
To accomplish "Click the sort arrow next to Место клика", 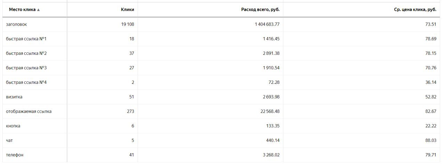I will pyautogui.click(x=38, y=10).
